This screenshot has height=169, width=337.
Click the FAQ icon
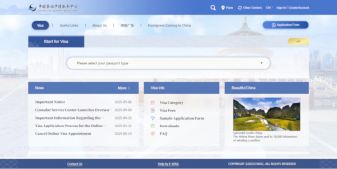(153, 133)
